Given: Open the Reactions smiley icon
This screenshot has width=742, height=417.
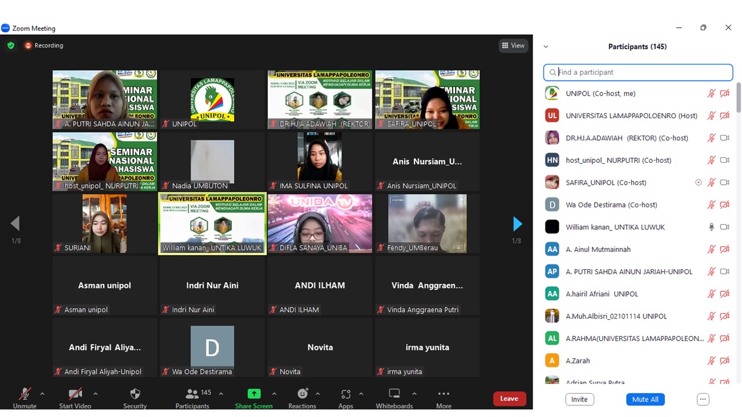Looking at the screenshot, I should pyautogui.click(x=303, y=394).
